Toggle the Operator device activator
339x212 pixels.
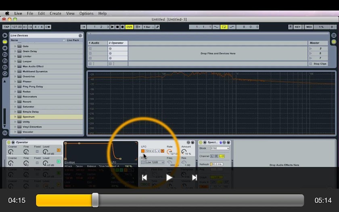8,142
